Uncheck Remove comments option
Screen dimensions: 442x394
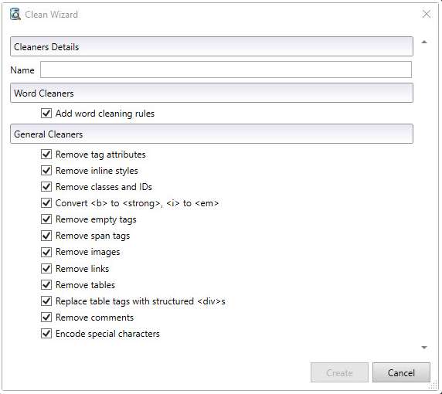pos(46,318)
